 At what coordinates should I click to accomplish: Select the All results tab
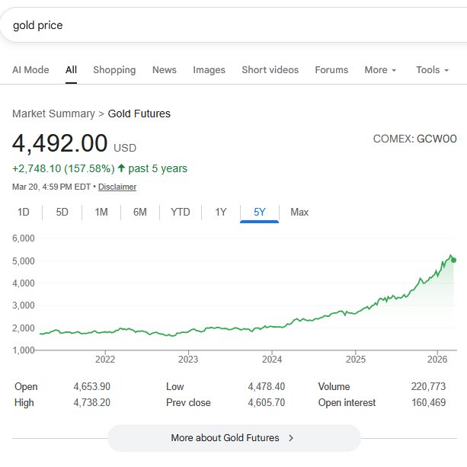pos(71,69)
